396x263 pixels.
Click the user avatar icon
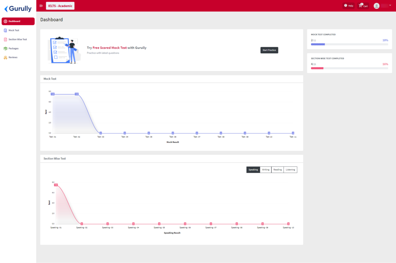click(x=376, y=6)
